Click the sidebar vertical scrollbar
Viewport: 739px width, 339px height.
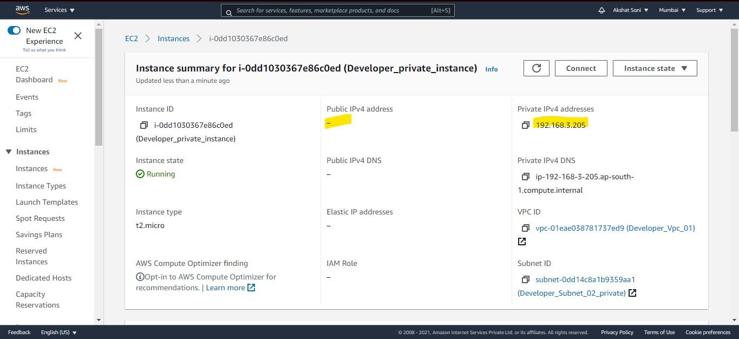[x=99, y=87]
